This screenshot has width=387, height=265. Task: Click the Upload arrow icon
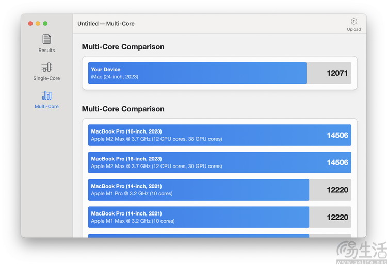(353, 22)
